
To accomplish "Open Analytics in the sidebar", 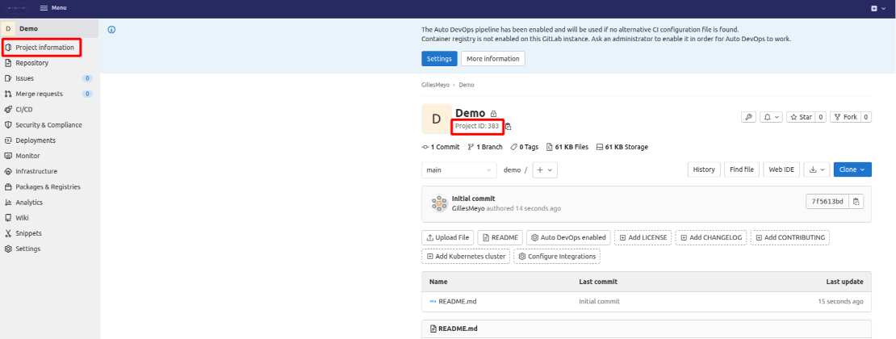I will tap(29, 203).
